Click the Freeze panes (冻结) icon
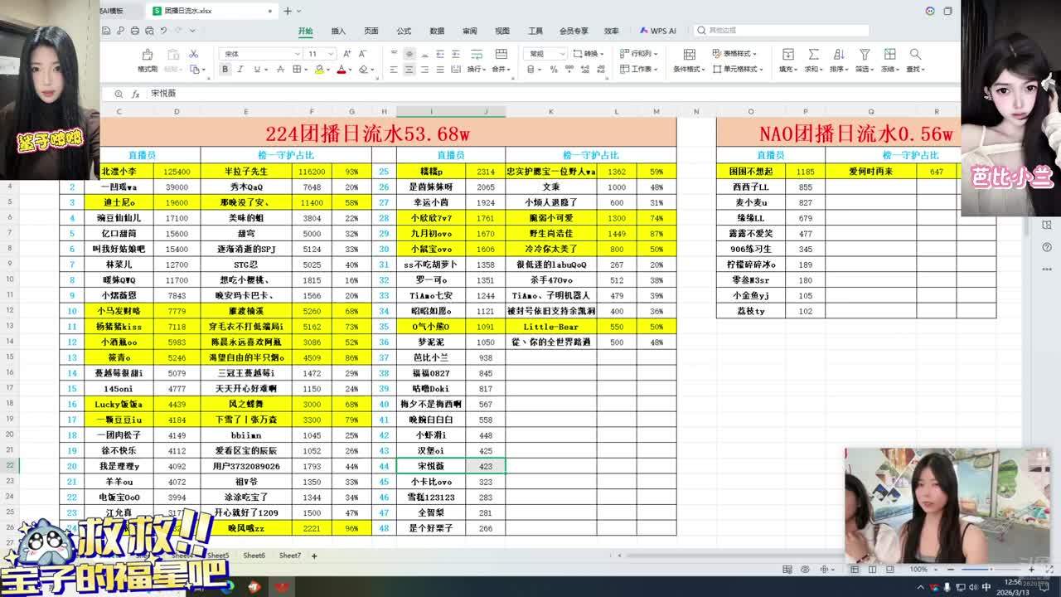Screen dimensions: 1061x597 click(889, 55)
